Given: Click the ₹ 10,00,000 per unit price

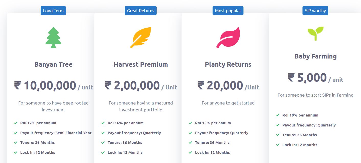Looking at the screenshot, I should (x=53, y=86).
